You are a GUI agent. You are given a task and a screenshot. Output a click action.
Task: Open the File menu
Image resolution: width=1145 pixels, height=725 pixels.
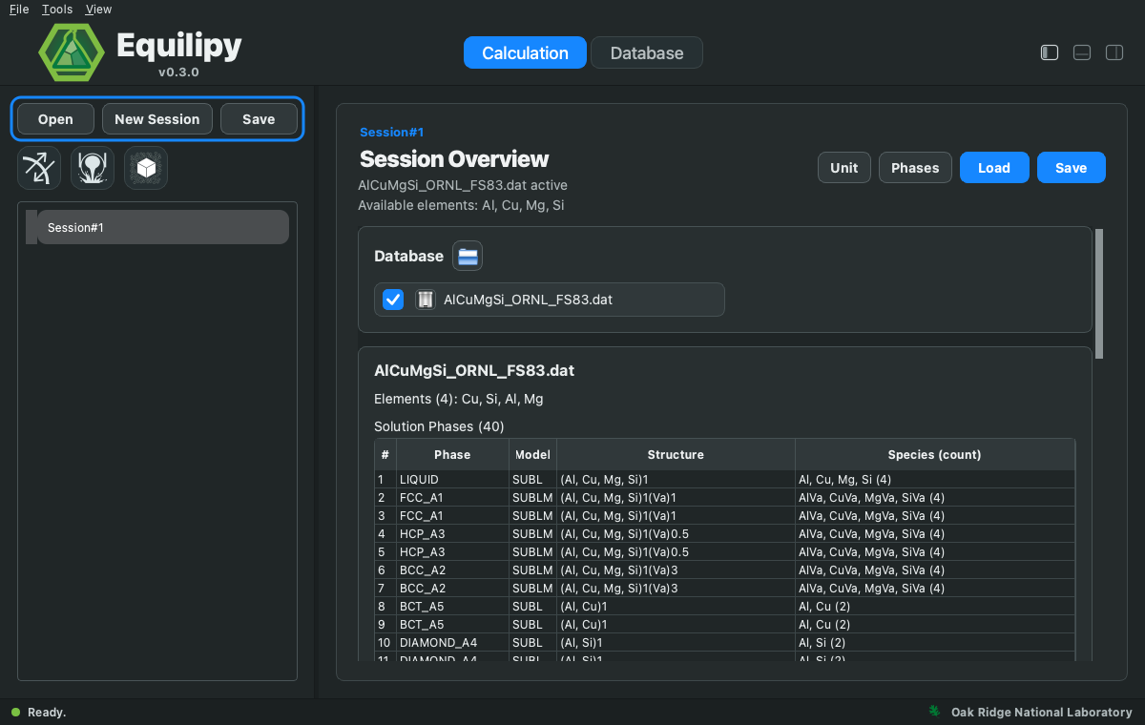pyautogui.click(x=19, y=10)
